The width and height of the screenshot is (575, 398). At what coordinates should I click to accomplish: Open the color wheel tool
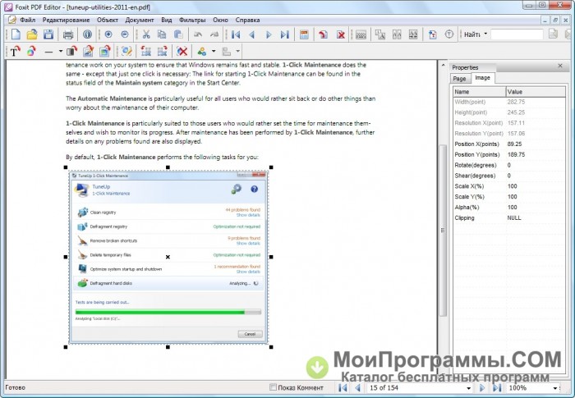(31, 52)
